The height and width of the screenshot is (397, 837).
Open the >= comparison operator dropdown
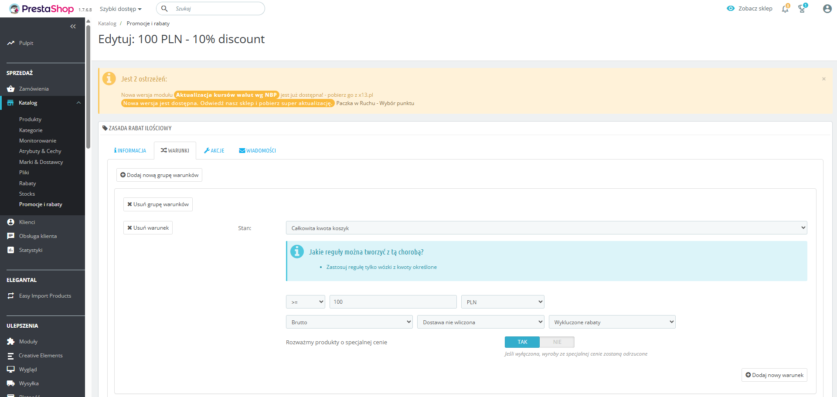click(305, 302)
